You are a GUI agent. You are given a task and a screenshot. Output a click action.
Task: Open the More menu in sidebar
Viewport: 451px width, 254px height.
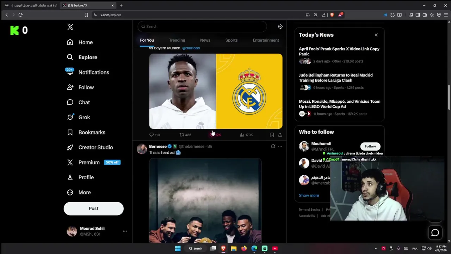pos(79,192)
